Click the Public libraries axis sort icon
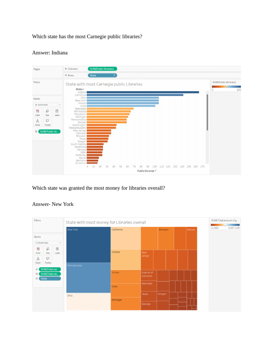Viewport: 273px width, 364px height. pyautogui.click(x=156, y=171)
